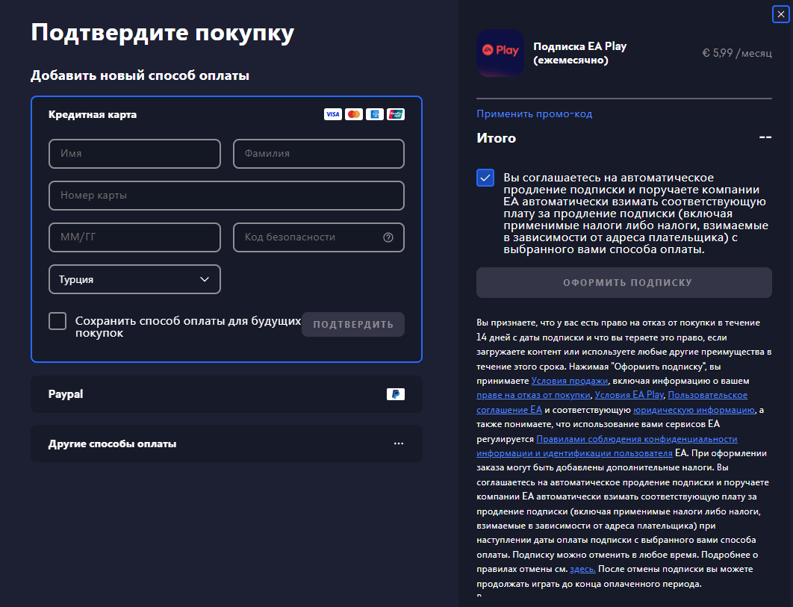793x607 pixels.
Task: Focus the Номер карты field
Action: (226, 196)
